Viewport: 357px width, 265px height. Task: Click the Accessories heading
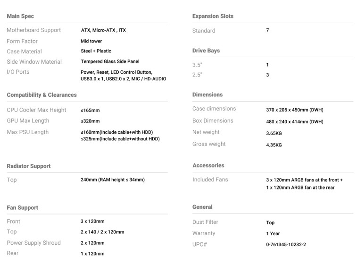pos(208,165)
